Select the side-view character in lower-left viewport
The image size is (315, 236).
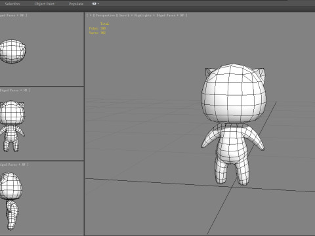[x=10, y=201]
